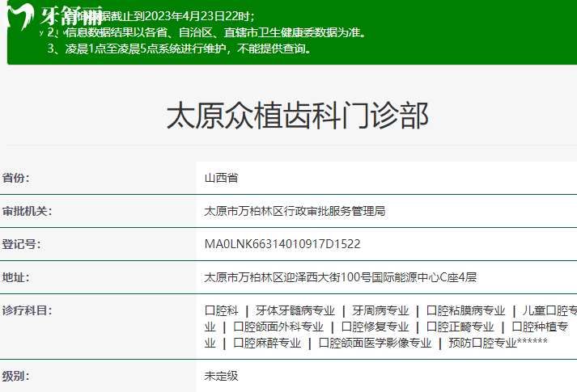Viewport: 577px width, 392px height.
Task: Click notice line about 2023年4月23日22时
Action: click(151, 16)
